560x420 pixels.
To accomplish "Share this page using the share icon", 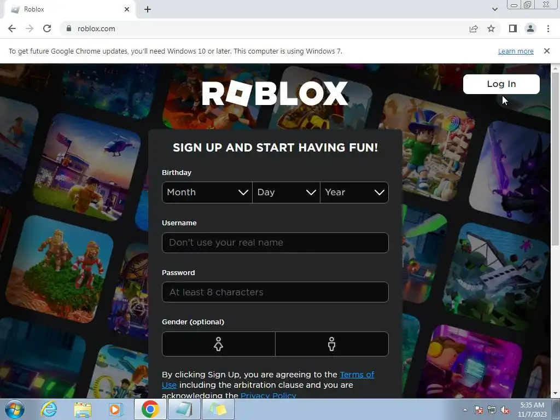I will pyautogui.click(x=474, y=28).
